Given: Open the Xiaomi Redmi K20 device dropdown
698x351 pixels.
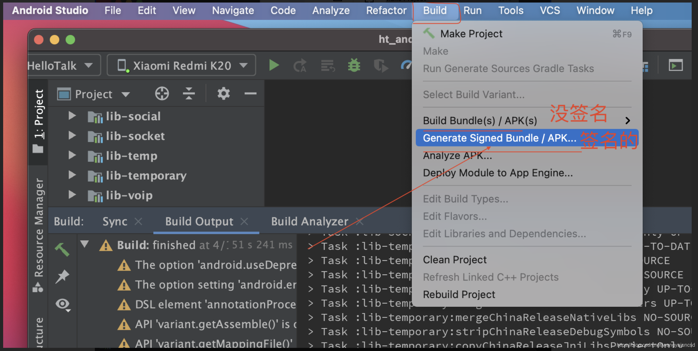Looking at the screenshot, I should click(181, 65).
